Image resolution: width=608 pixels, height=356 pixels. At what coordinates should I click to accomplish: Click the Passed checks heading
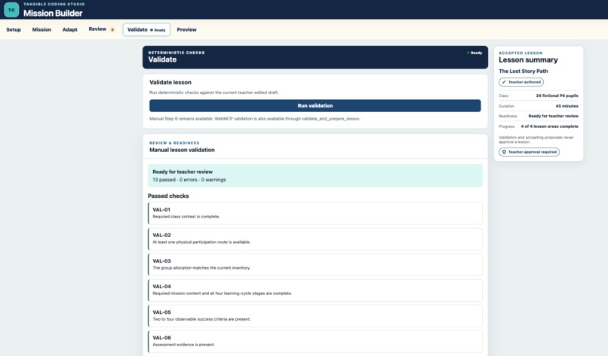click(168, 196)
